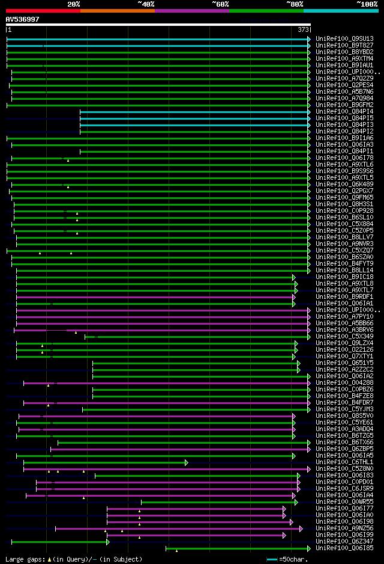Viewport: 384px width, 564px height.
Task: Click the UniRef100_Q9LZX4 label
Action: 344,343
